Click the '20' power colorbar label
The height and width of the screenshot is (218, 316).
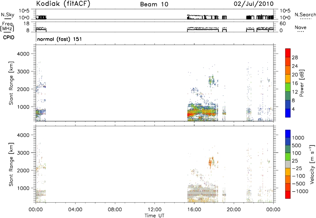[295, 75]
